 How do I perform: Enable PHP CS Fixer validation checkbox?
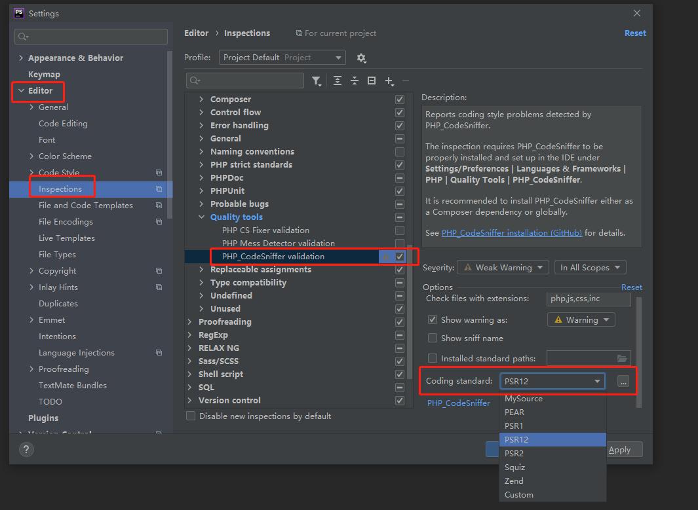click(x=400, y=230)
